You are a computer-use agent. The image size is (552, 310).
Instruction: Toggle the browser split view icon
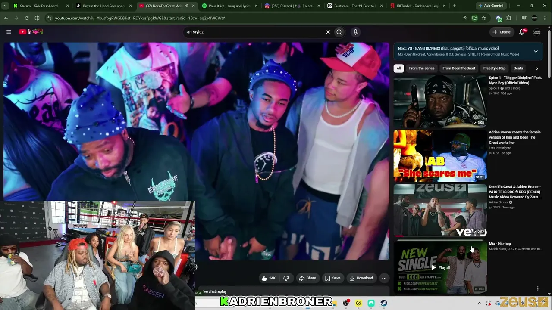point(37,18)
